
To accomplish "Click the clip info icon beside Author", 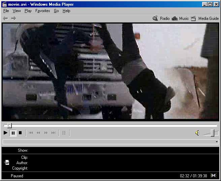I will click(x=7, y=162).
